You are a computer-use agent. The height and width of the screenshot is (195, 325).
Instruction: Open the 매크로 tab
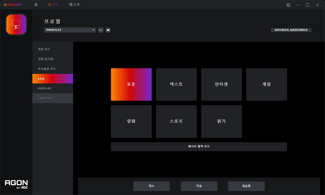(74, 5)
